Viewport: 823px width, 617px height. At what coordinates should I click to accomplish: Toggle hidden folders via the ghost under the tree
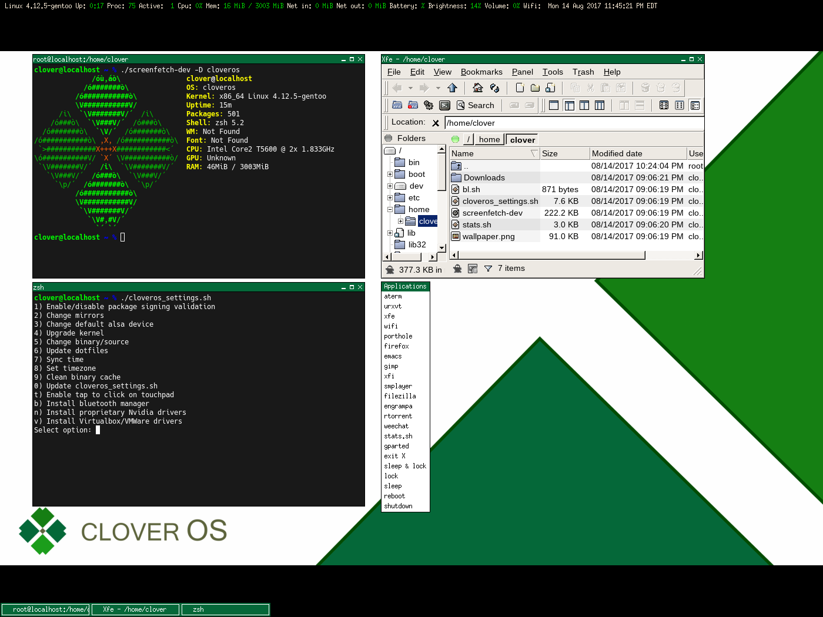tap(390, 270)
